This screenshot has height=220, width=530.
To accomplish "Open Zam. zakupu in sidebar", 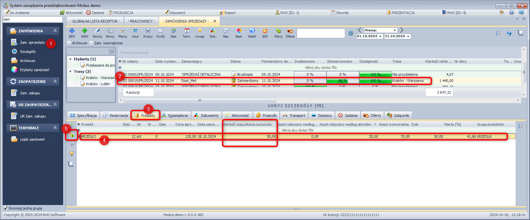I will [x=30, y=93].
